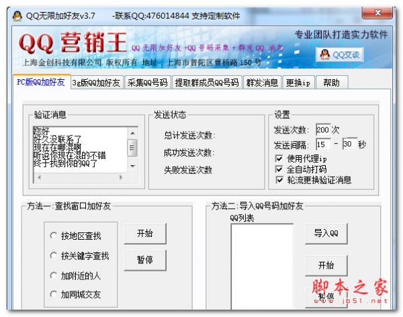Click verification box vertical scrollbar thumb
The height and width of the screenshot is (317, 403).
(x=132, y=148)
